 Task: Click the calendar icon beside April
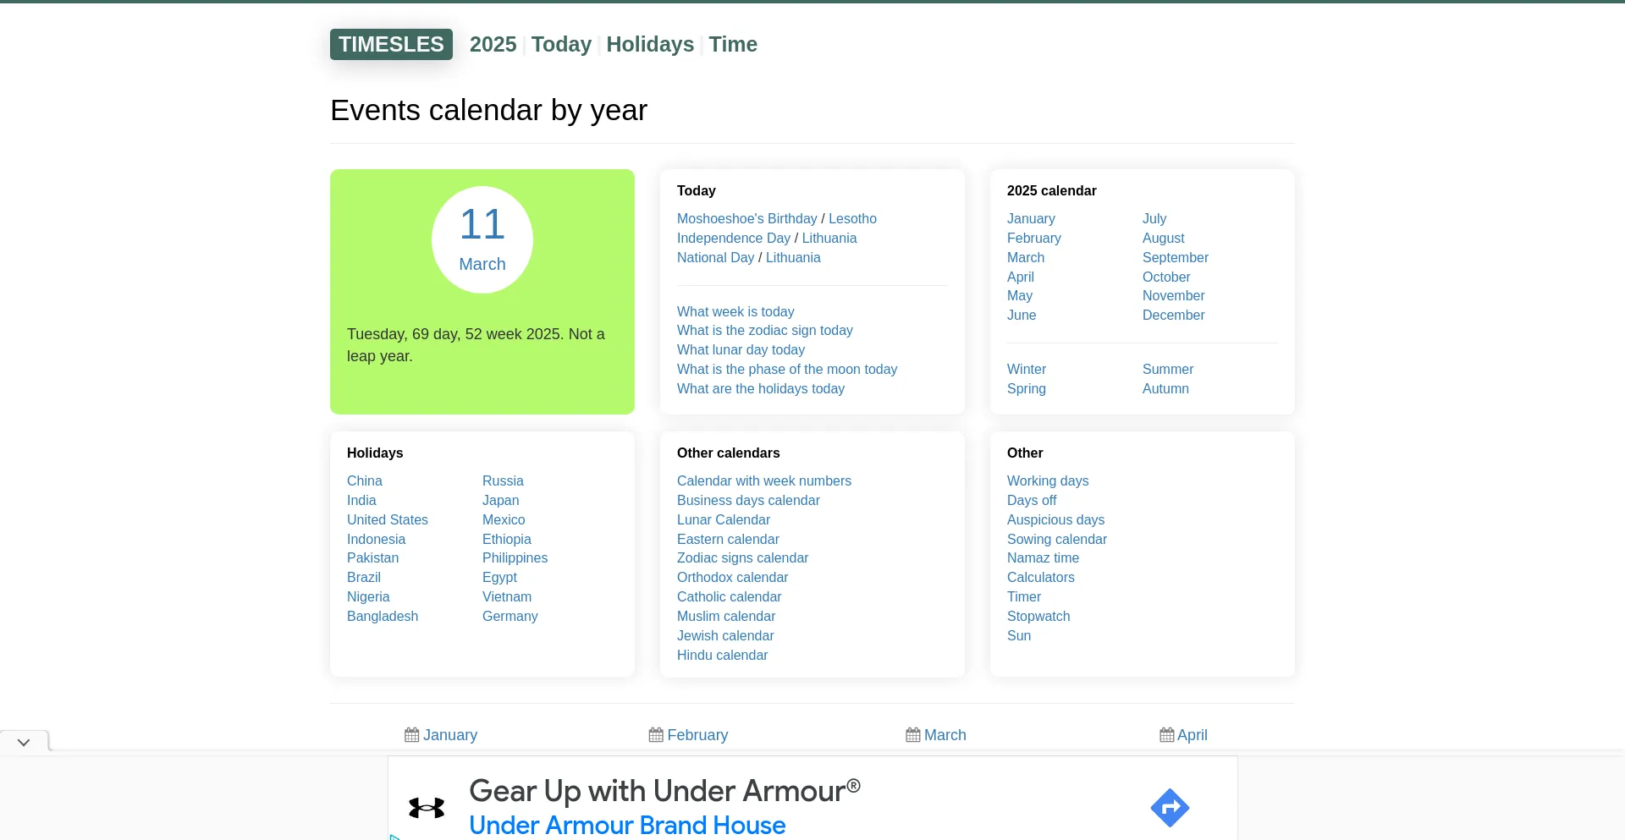(x=1167, y=735)
